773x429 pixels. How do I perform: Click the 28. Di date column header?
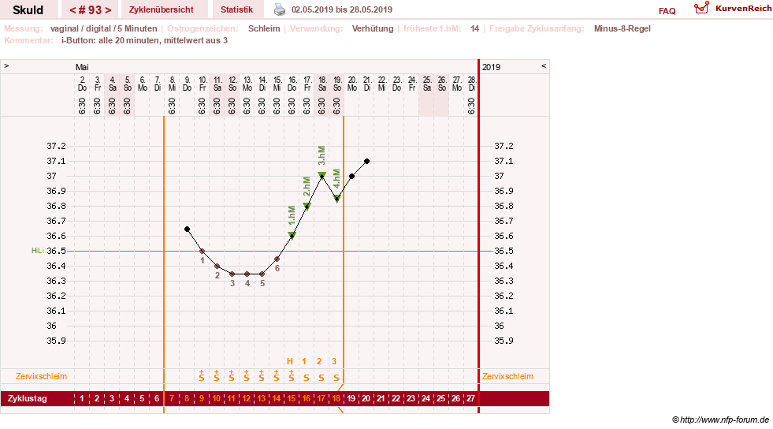click(472, 84)
